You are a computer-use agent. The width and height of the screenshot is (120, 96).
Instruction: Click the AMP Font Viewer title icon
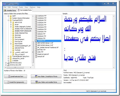pyautogui.click(x=4, y=4)
